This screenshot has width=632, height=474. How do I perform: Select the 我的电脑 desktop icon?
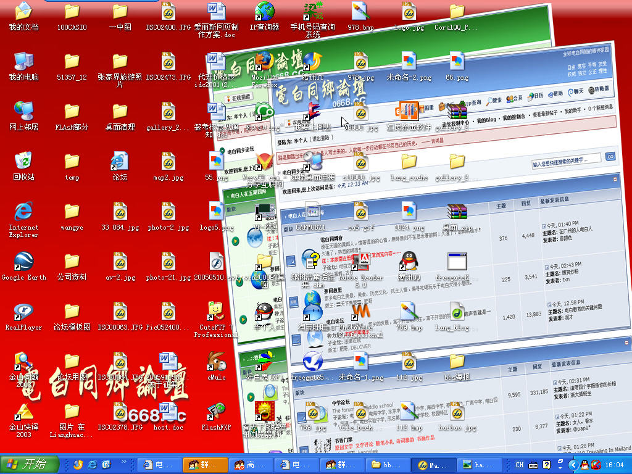pyautogui.click(x=23, y=62)
